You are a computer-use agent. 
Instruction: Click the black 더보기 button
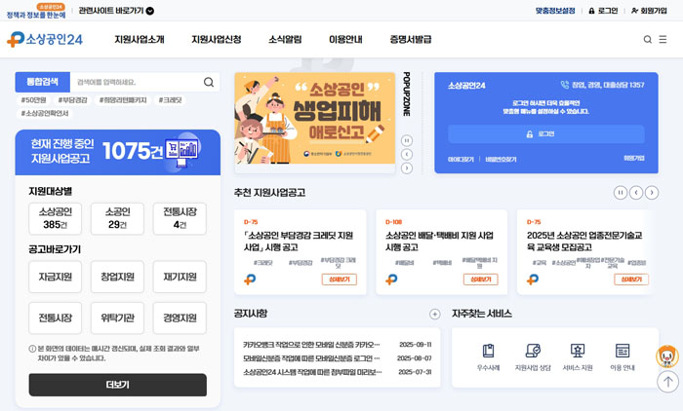click(x=118, y=385)
